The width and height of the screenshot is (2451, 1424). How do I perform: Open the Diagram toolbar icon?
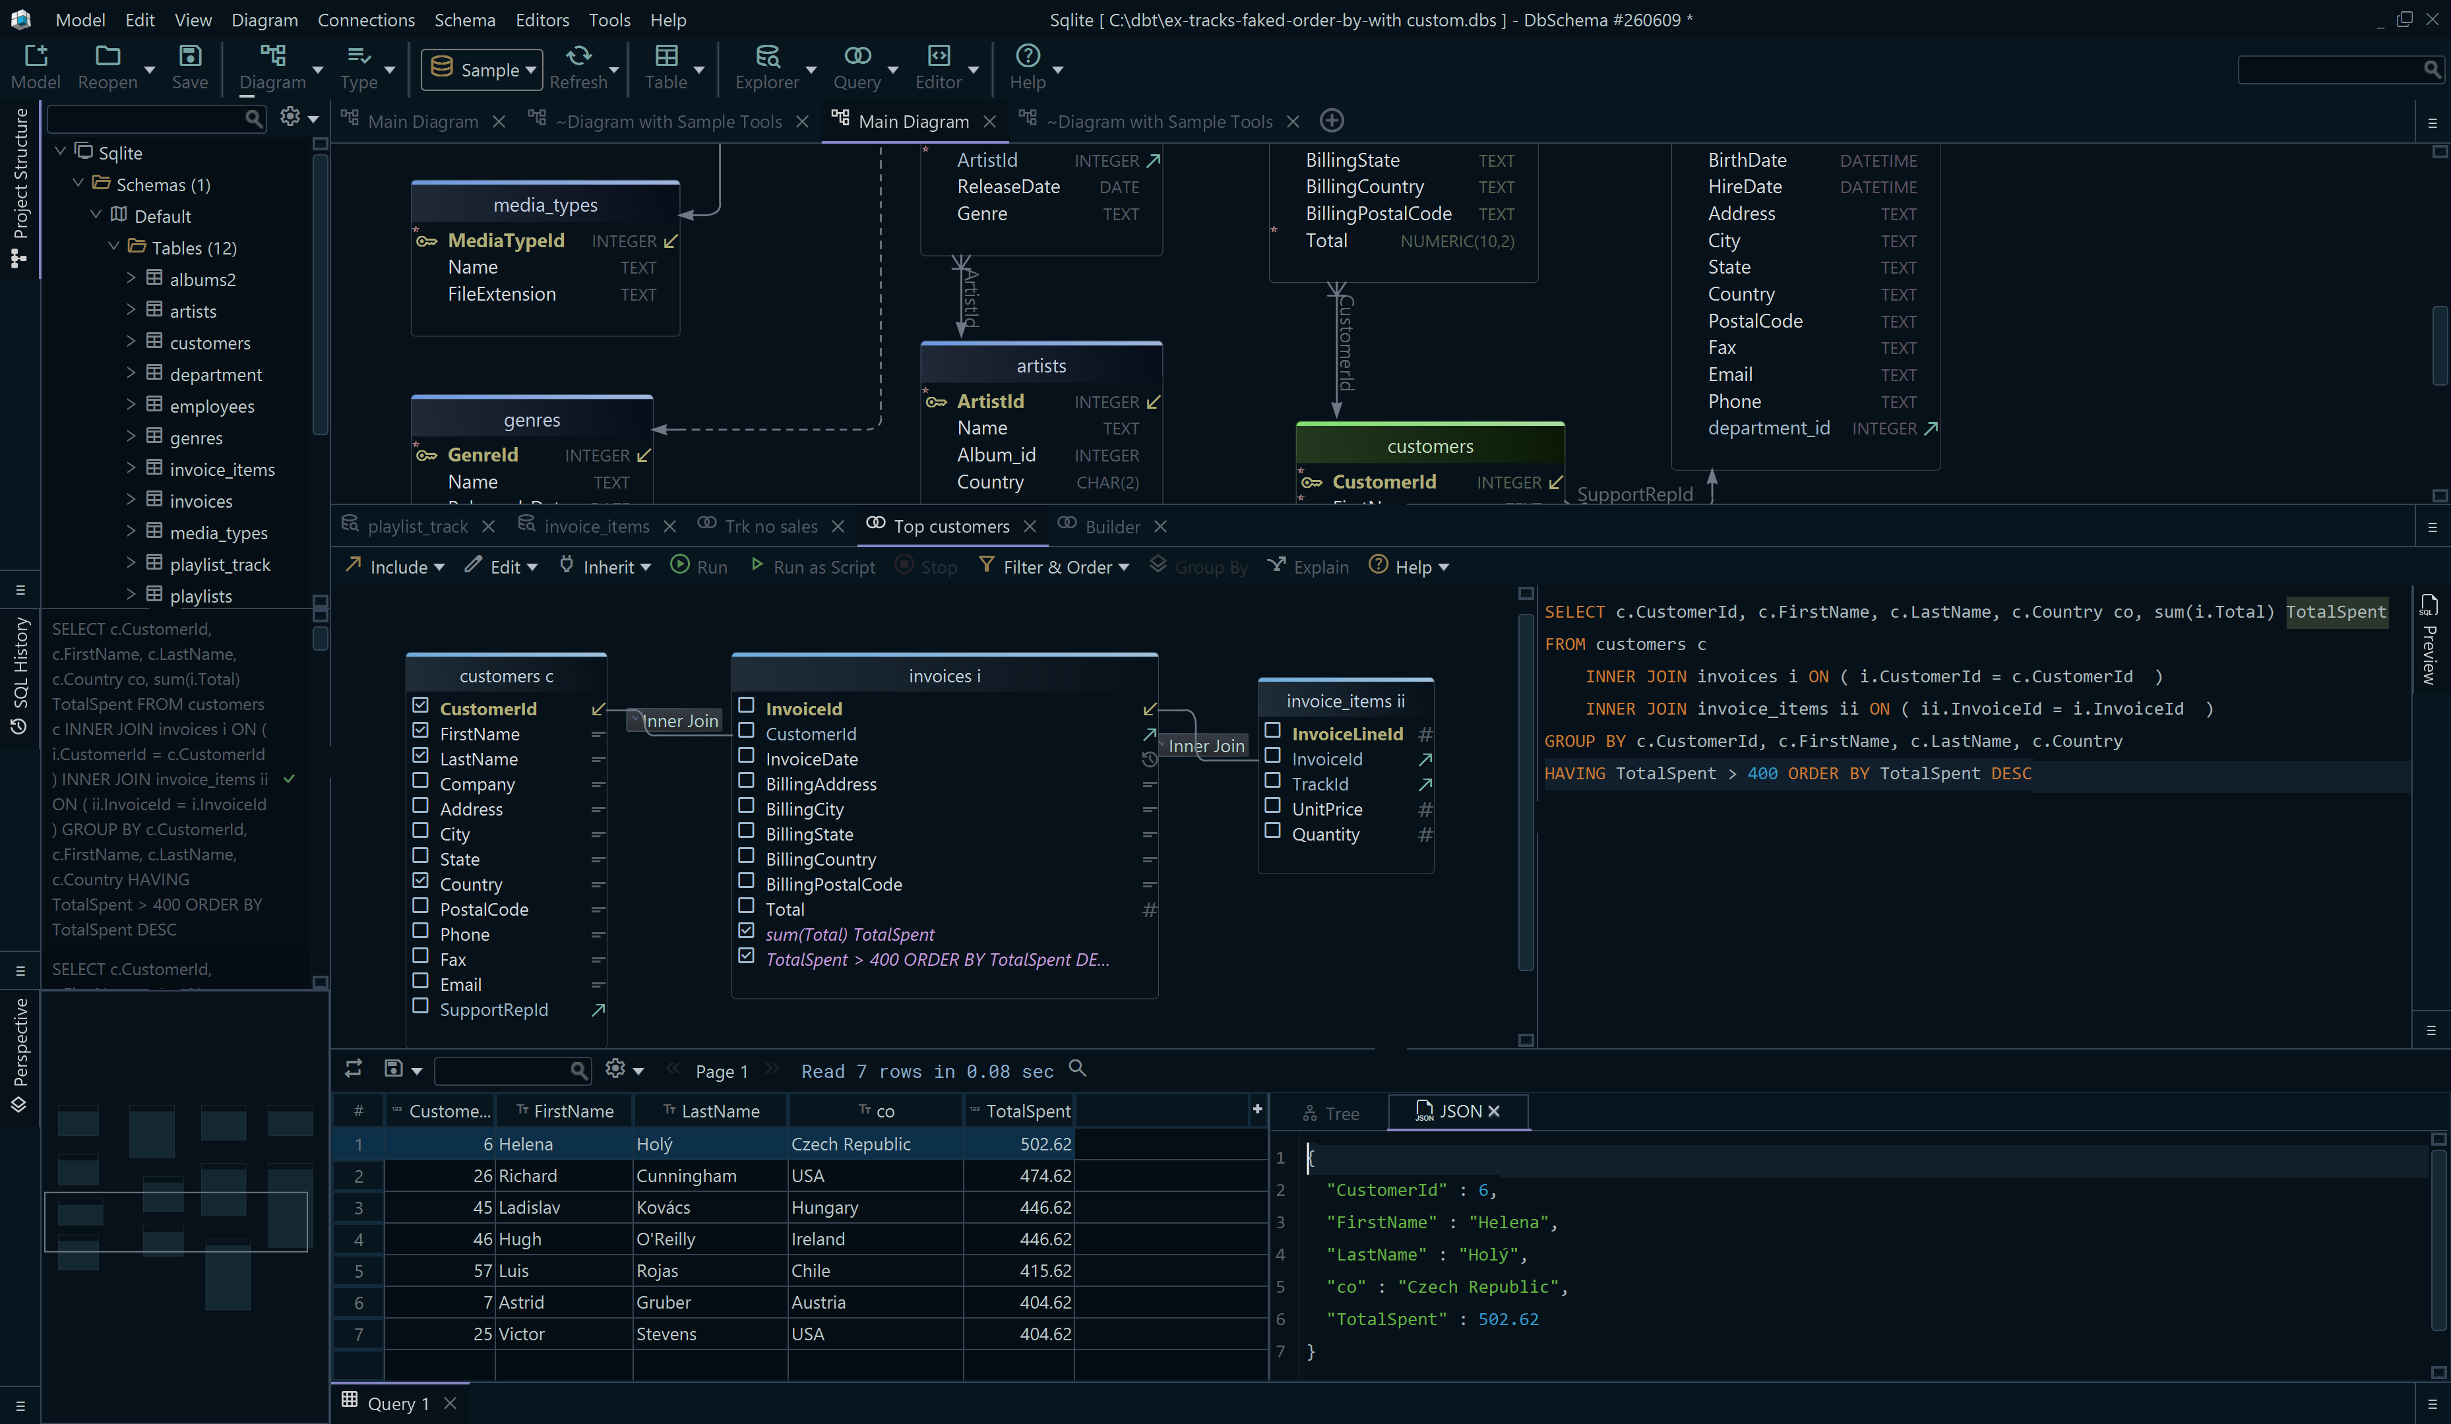point(272,57)
